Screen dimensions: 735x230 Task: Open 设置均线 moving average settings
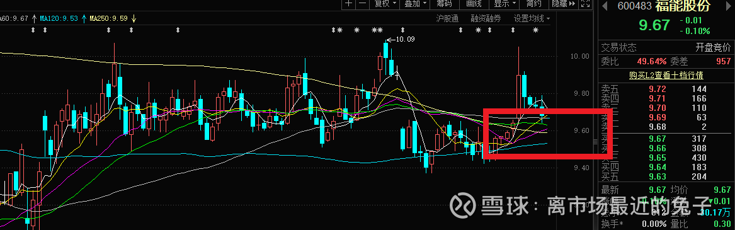(x=532, y=18)
